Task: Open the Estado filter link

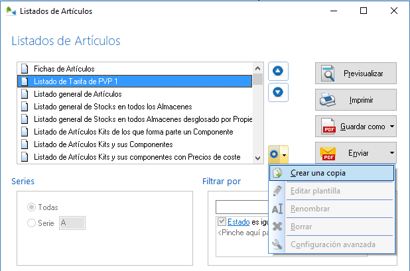Action: pos(238,222)
